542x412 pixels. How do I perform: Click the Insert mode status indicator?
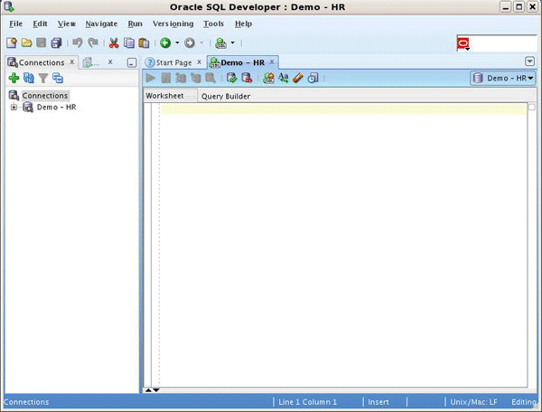378,402
